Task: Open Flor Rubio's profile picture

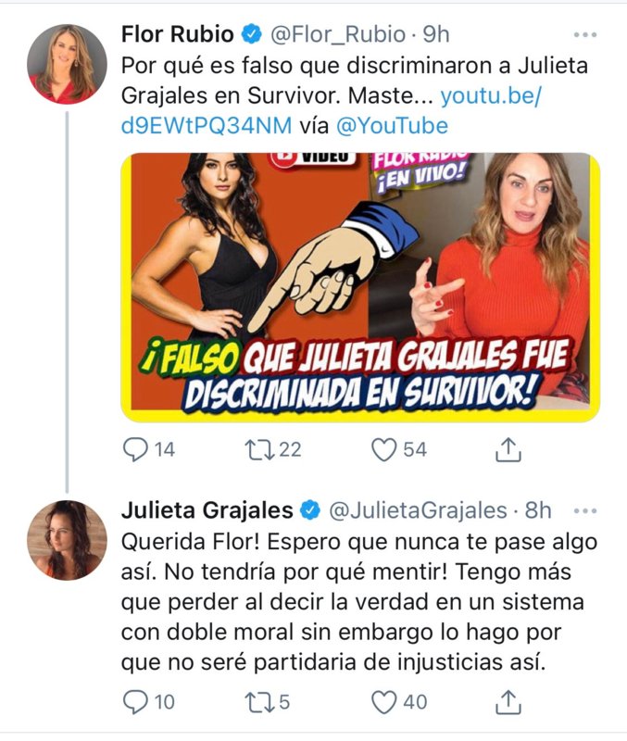Action: pyautogui.click(x=67, y=64)
